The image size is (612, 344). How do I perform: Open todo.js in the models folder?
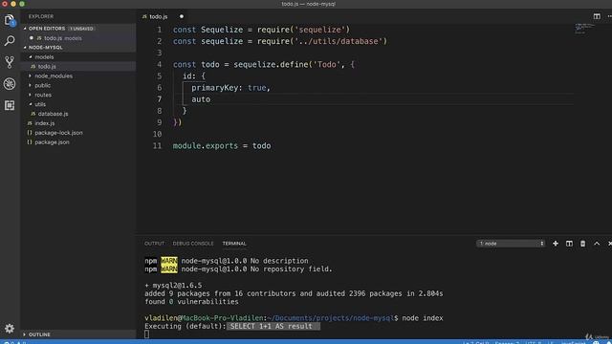78,66
